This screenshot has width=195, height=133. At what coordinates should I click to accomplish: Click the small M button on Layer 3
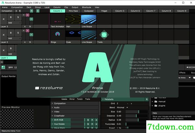pos(24,15)
